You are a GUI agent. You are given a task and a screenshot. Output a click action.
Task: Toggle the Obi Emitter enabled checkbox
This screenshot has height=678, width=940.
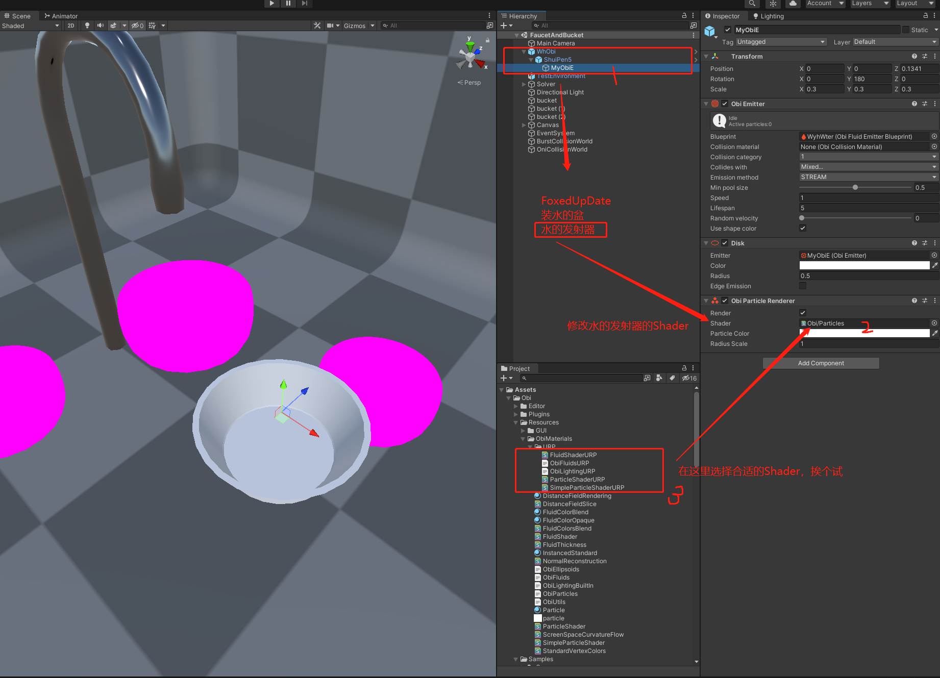tap(725, 104)
